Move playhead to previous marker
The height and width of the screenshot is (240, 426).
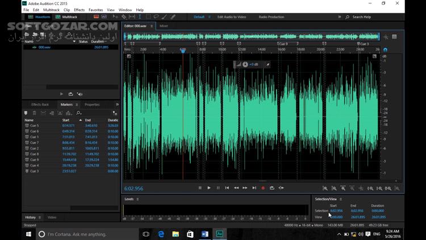(x=227, y=188)
